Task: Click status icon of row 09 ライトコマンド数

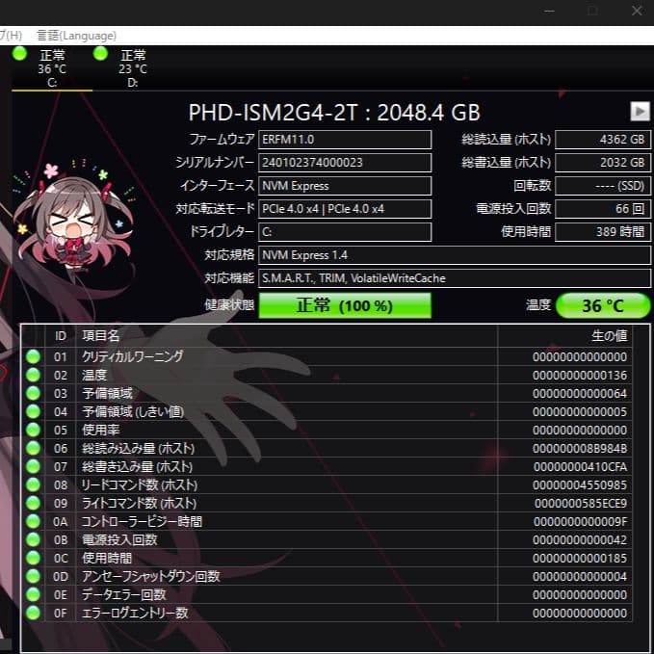Action: click(x=33, y=504)
